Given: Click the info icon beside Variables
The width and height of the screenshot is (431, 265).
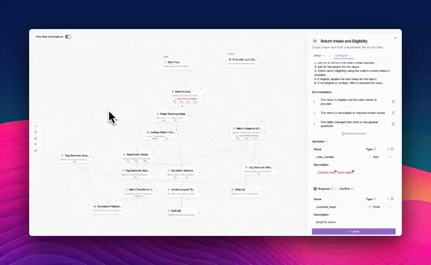Looking at the screenshot, I should pos(326,141).
